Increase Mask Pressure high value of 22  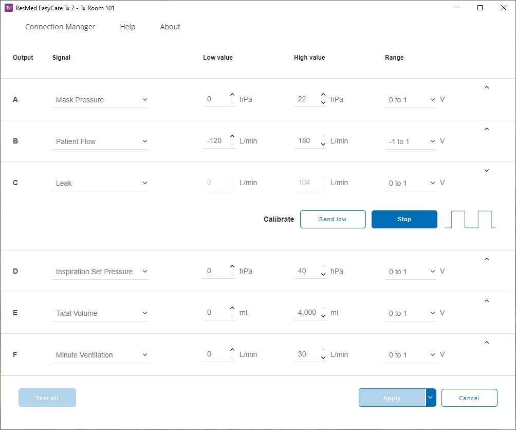pyautogui.click(x=323, y=95)
